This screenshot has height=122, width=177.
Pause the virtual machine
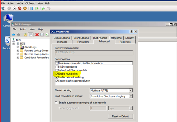pyautogui.click(x=32, y=8)
